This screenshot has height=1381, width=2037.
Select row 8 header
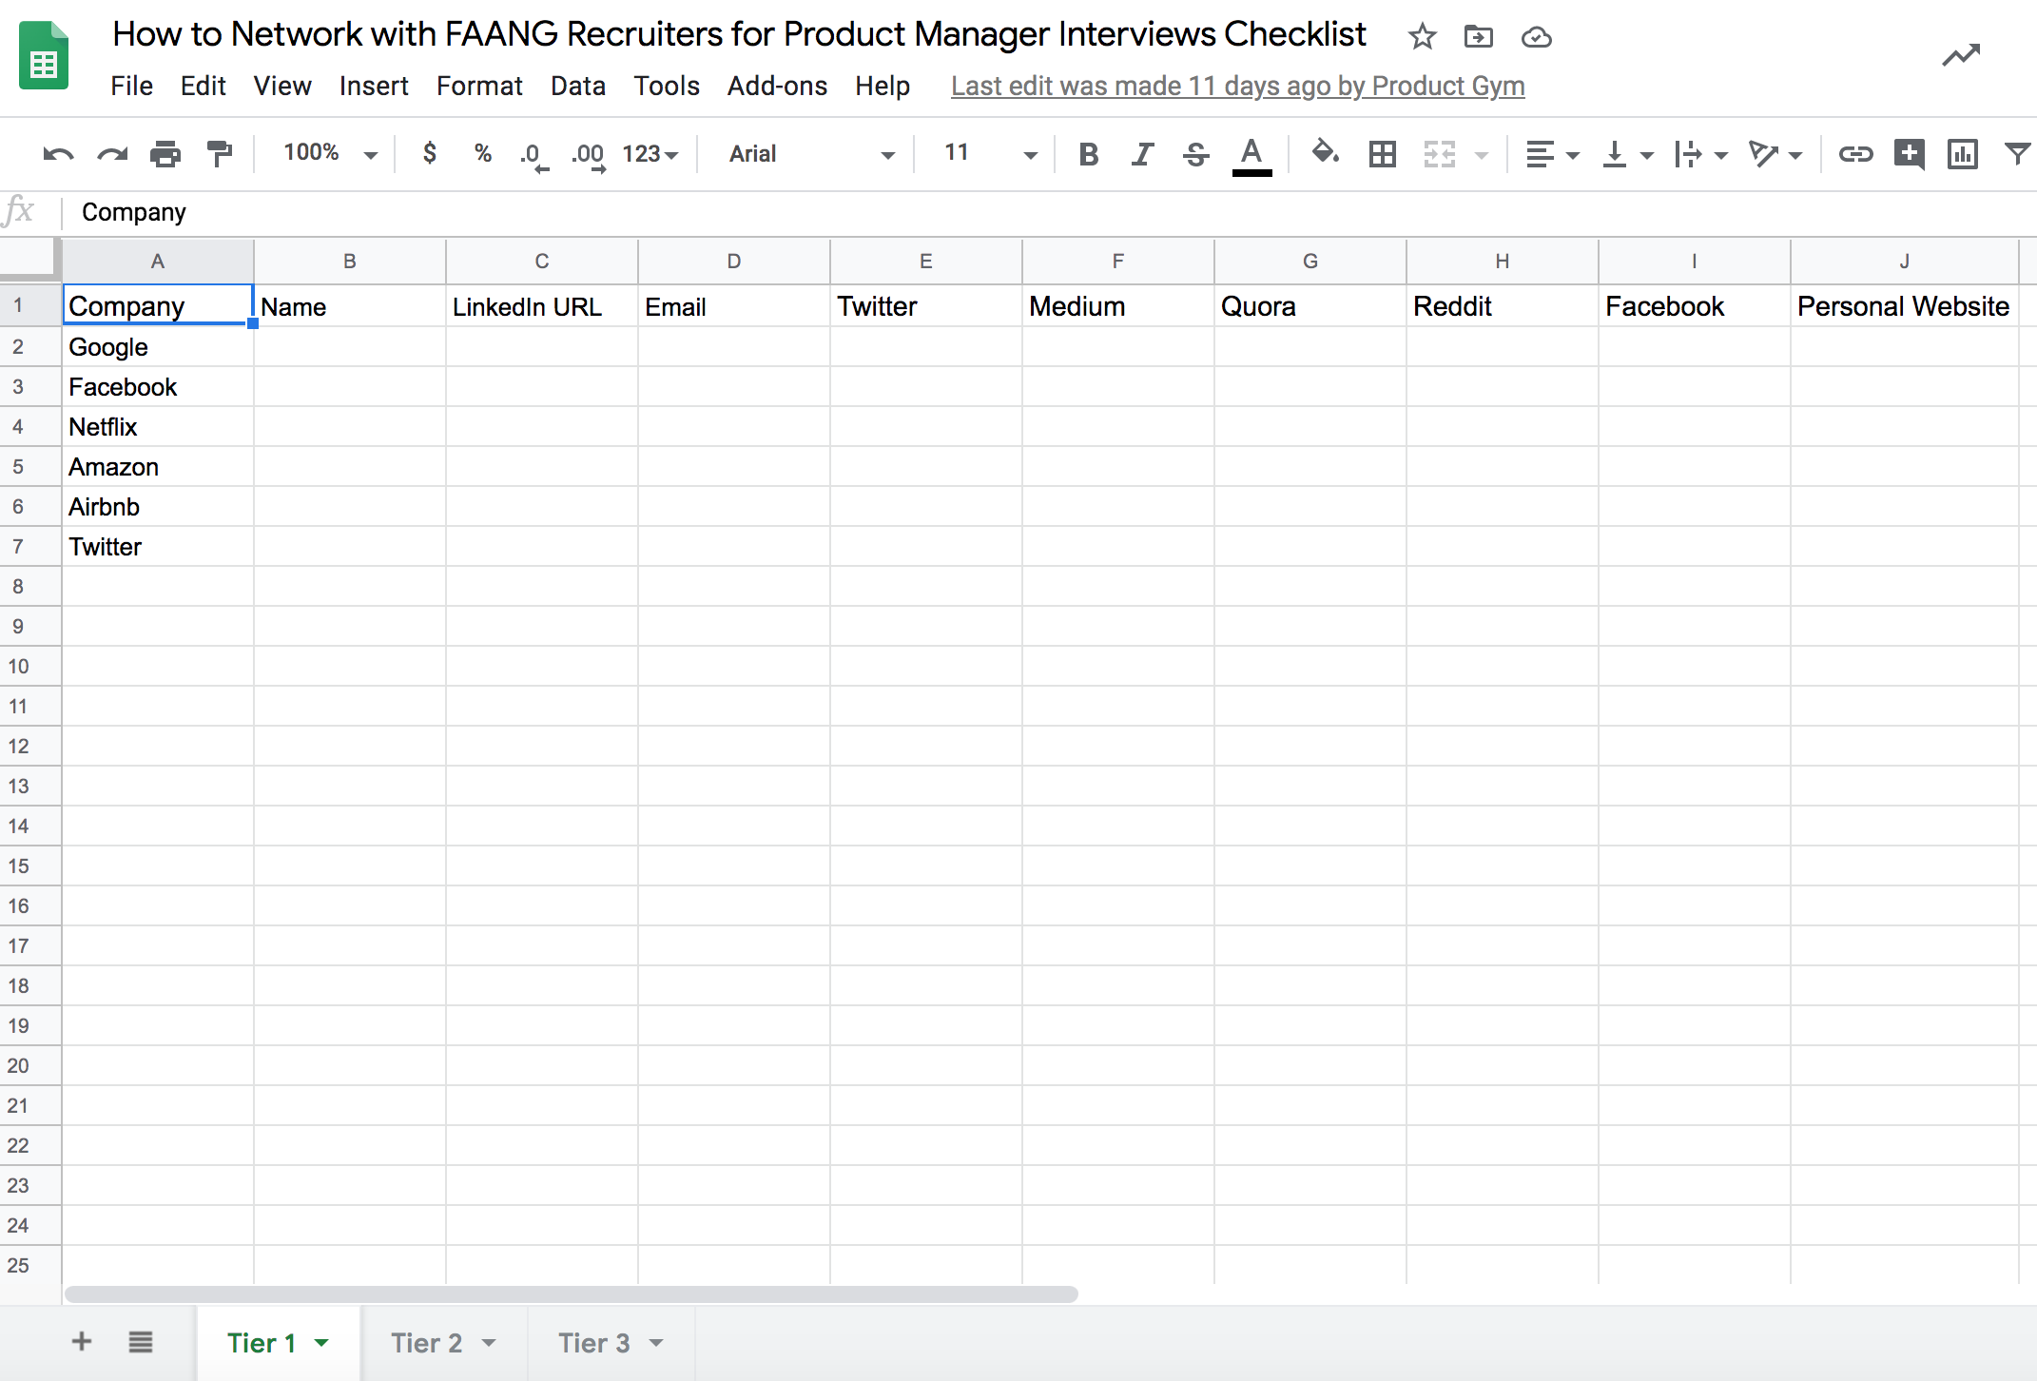(30, 586)
